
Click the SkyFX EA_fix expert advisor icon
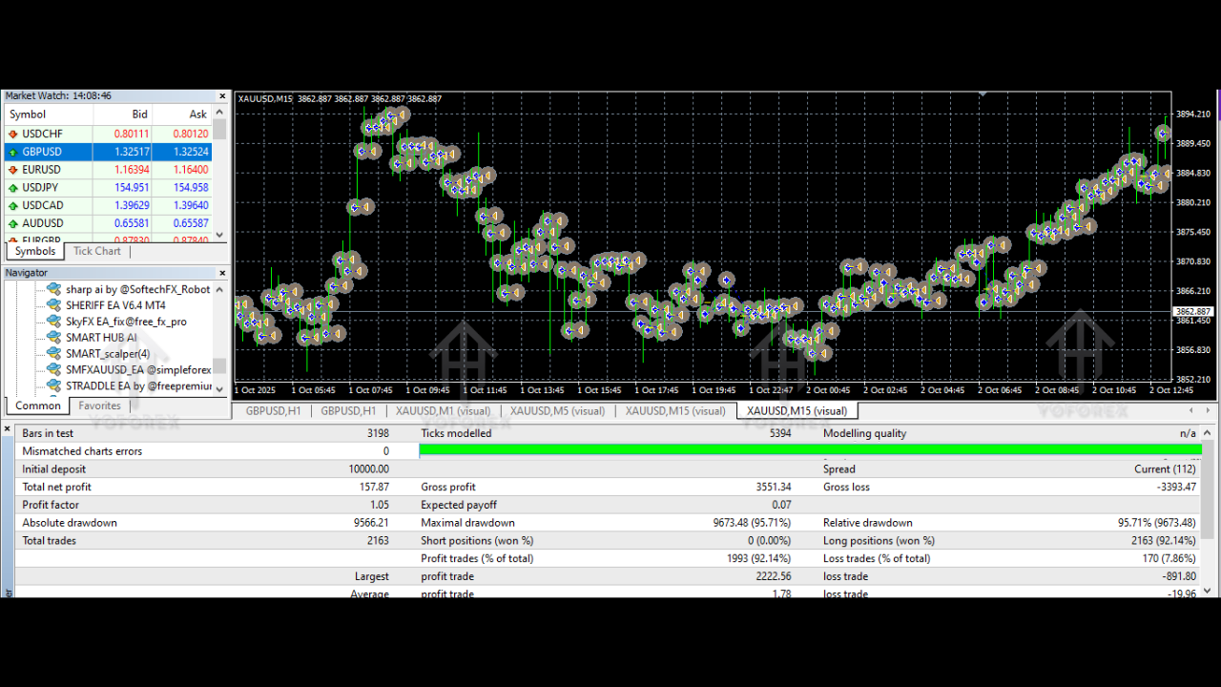(53, 322)
